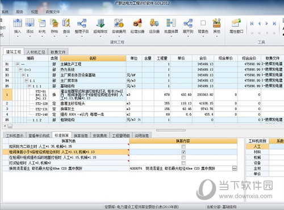This screenshot has height=210, width=284.
Task: Click the 编码 column header
Action: (31, 58)
